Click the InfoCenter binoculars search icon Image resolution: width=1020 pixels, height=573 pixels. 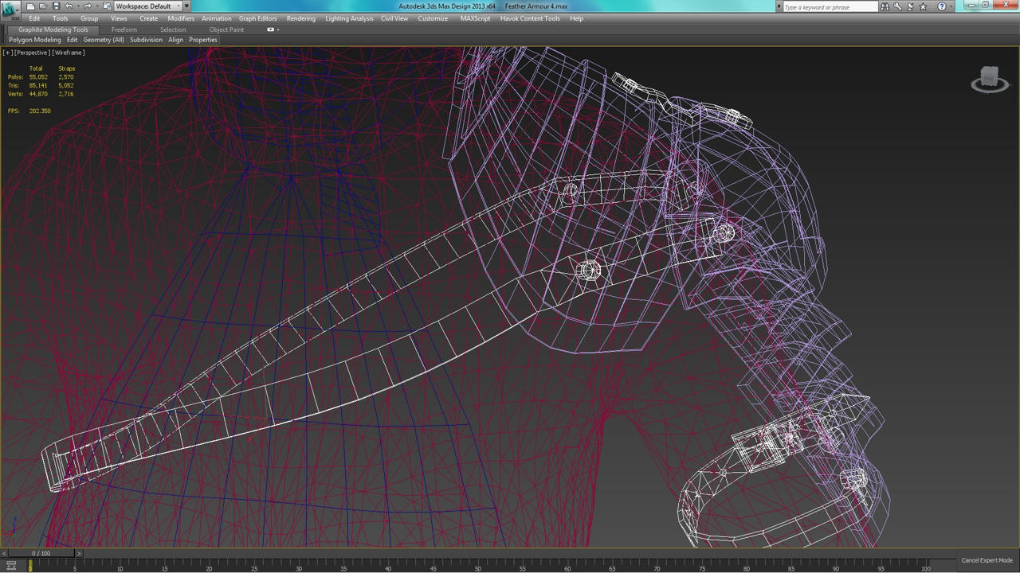pyautogui.click(x=885, y=6)
